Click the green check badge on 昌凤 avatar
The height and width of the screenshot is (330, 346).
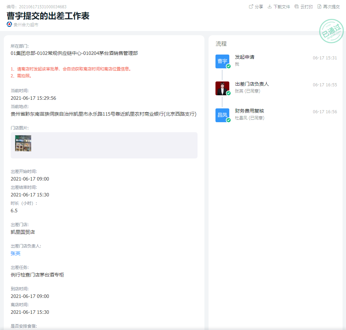228,120
